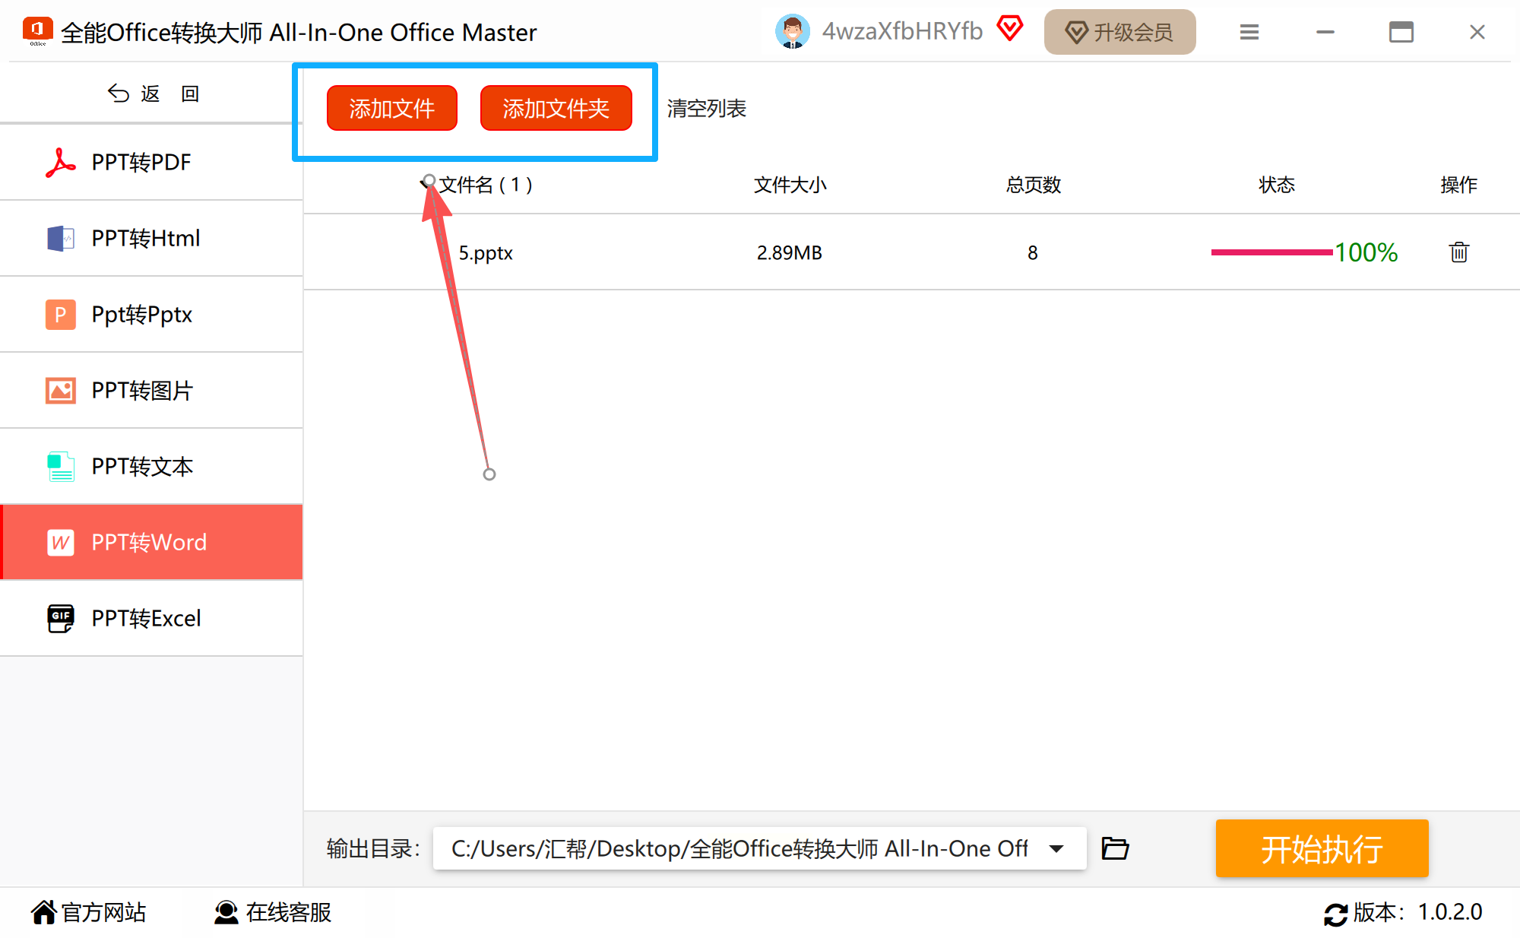This screenshot has height=938, width=1520.
Task: Delete 5.pptx with the trash icon
Action: click(1458, 252)
